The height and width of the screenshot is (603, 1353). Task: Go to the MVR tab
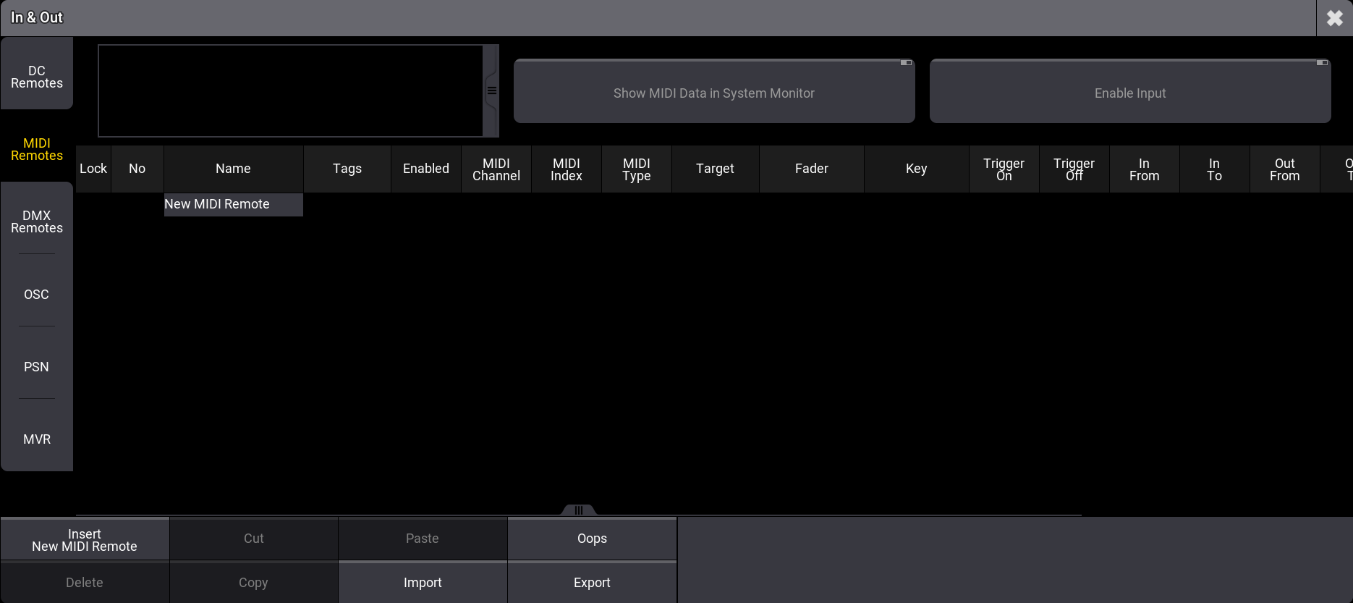pos(37,439)
